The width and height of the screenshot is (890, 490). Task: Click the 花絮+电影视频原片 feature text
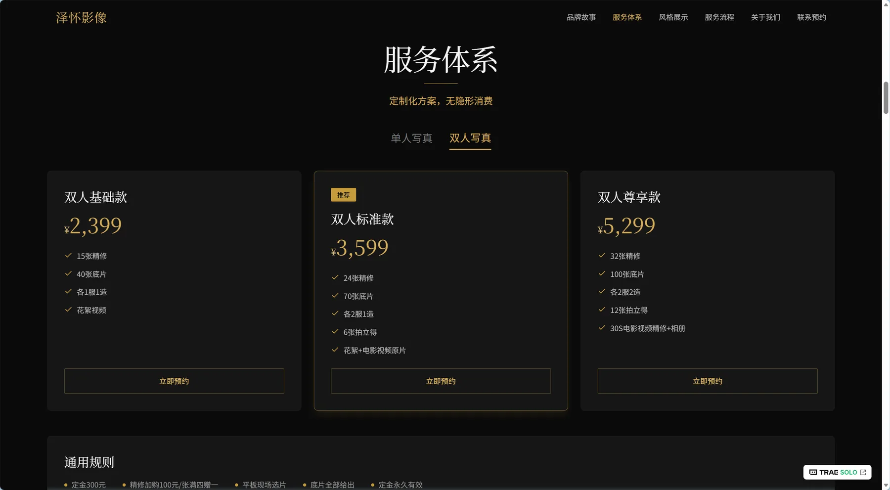375,350
